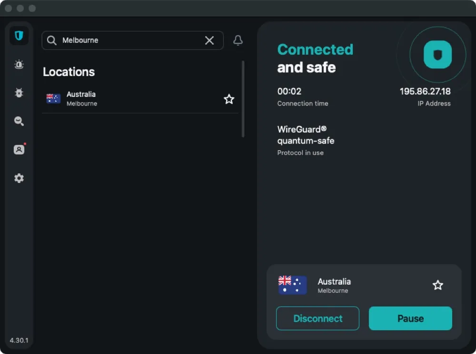This screenshot has height=354, width=476.
Task: Click the Pause button
Action: (410, 318)
